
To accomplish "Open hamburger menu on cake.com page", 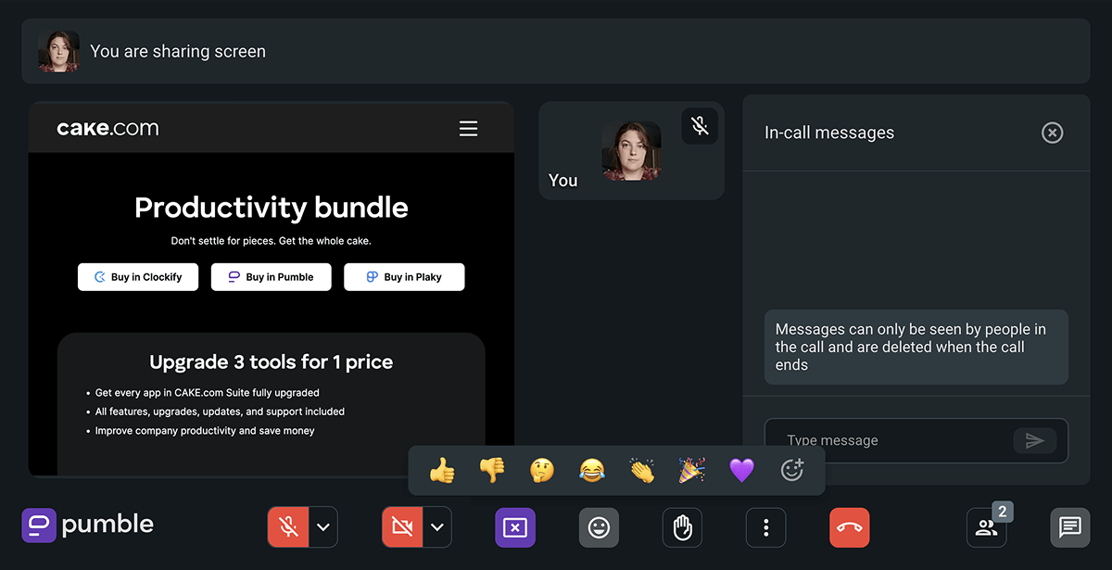I will (469, 128).
